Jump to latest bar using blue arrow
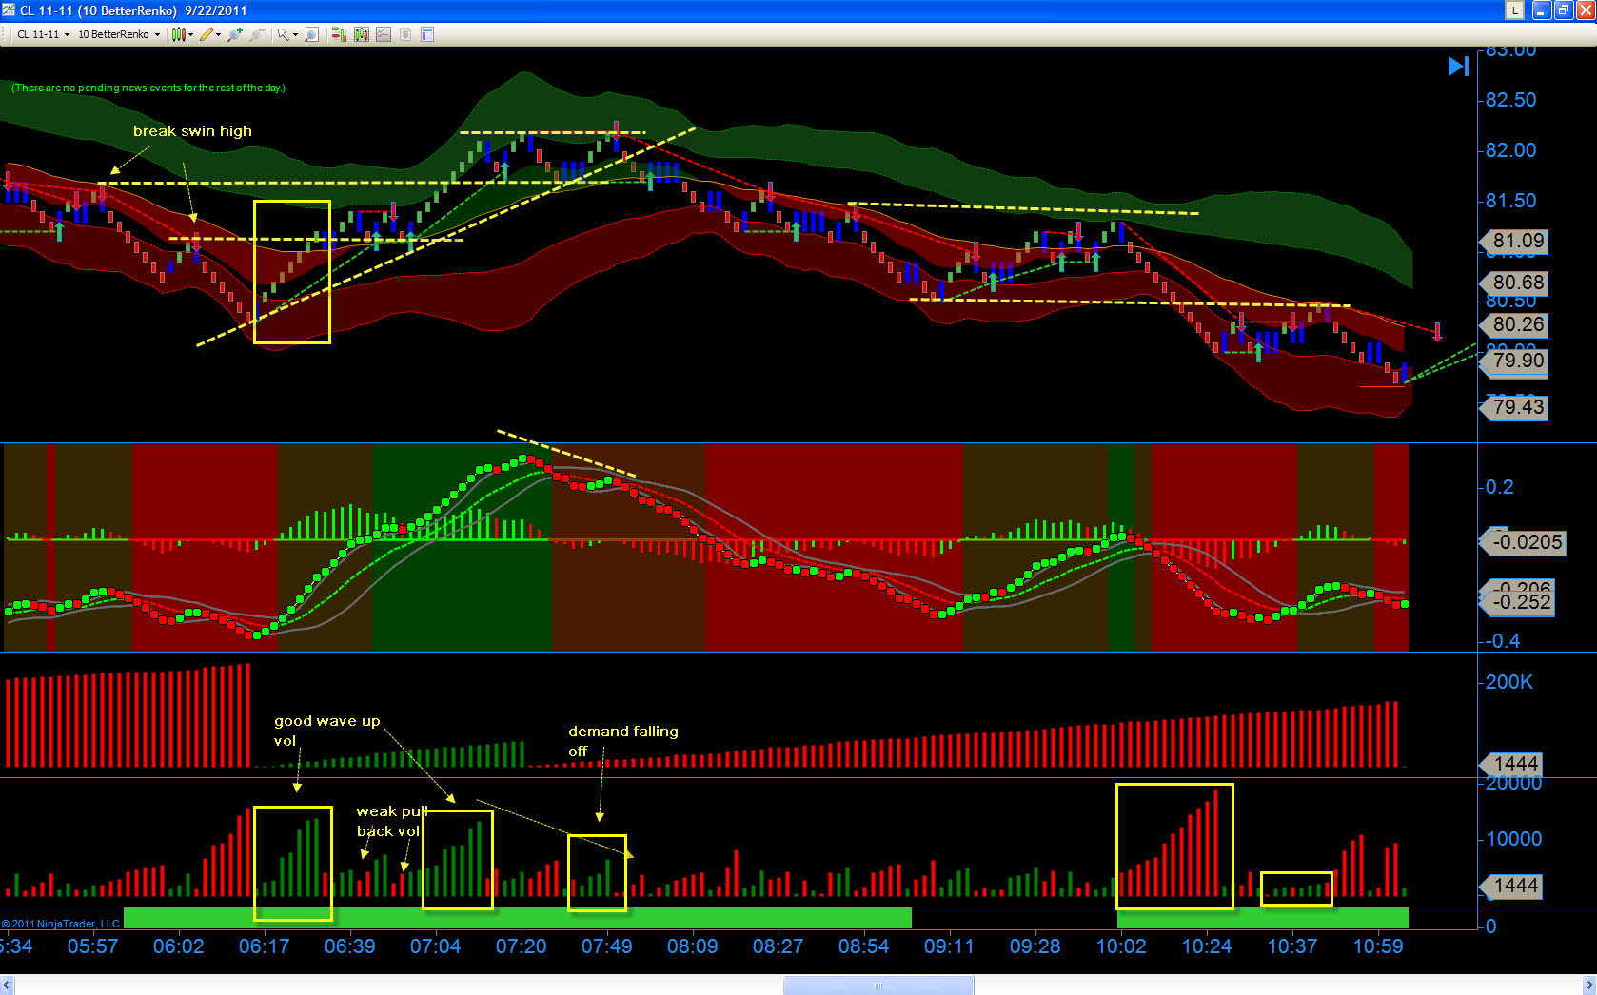 point(1458,66)
